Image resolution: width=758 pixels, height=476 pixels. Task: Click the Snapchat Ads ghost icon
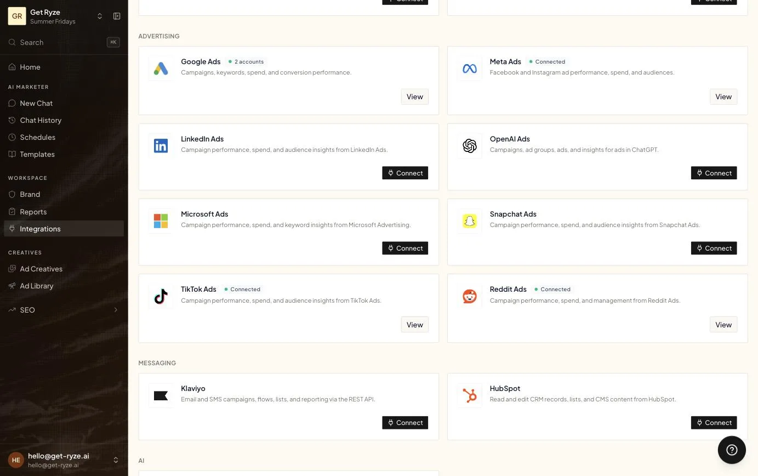470,221
